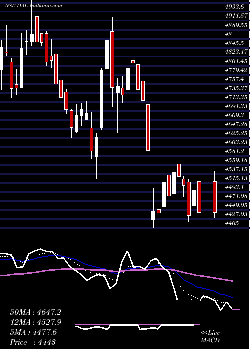Select the 4757.4 price label
250x350 pixels.
(x=235, y=79)
